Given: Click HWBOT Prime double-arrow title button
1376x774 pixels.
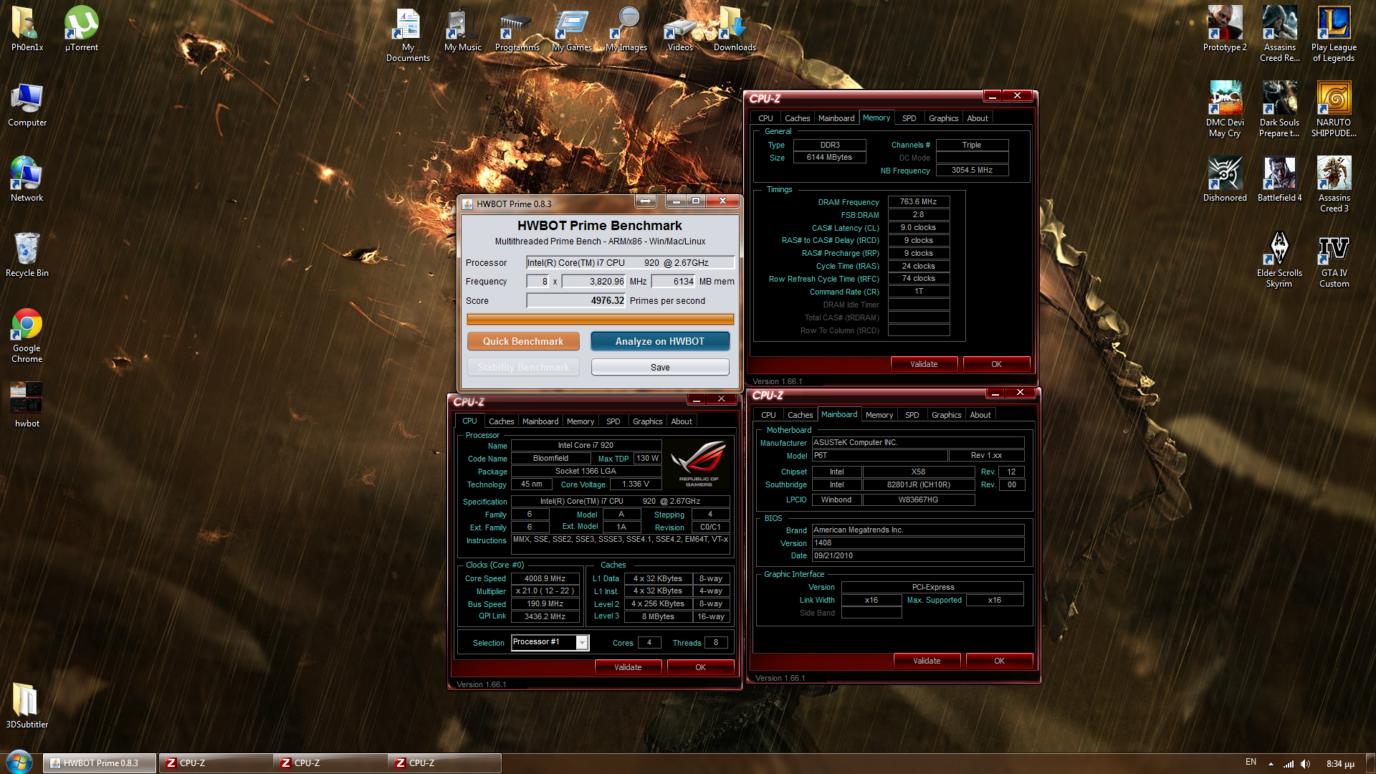Looking at the screenshot, I should 645,201.
